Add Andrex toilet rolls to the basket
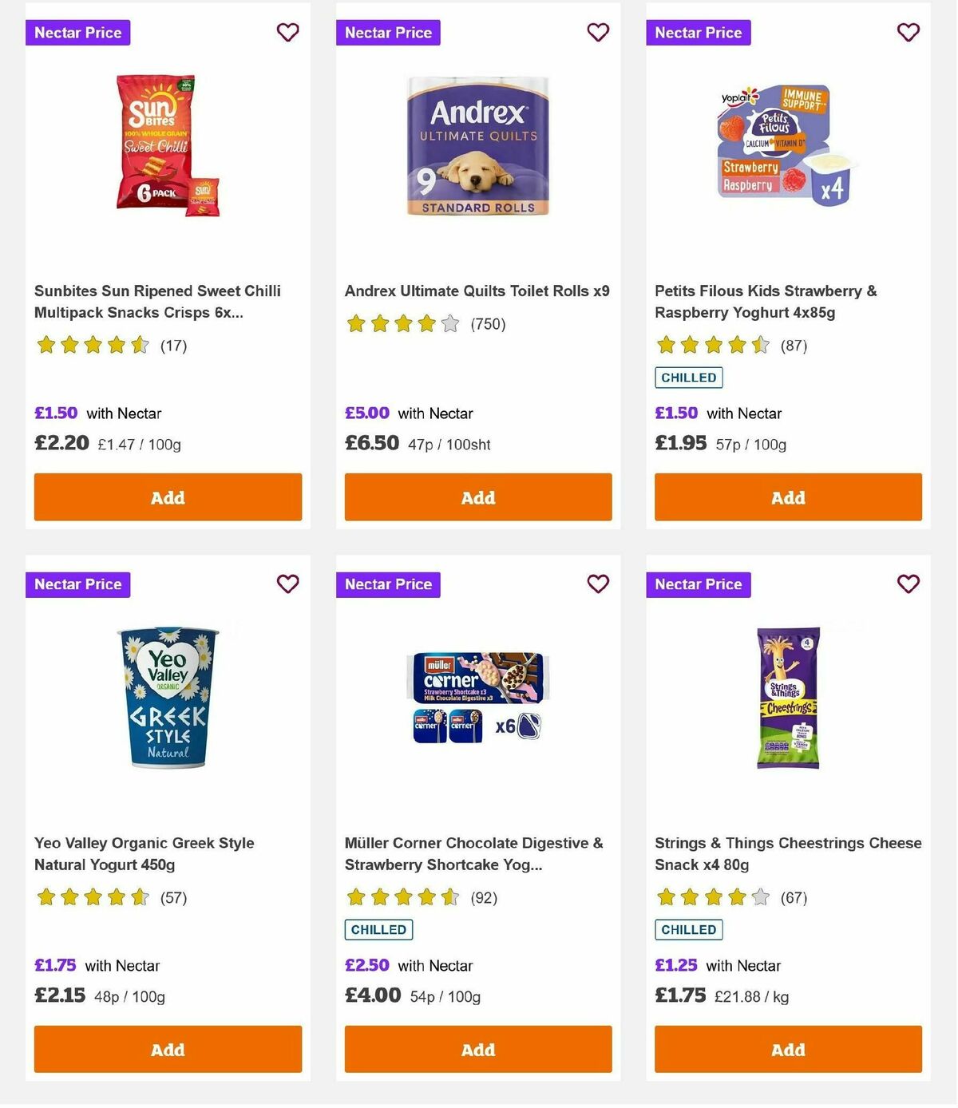The image size is (958, 1108). coord(477,497)
